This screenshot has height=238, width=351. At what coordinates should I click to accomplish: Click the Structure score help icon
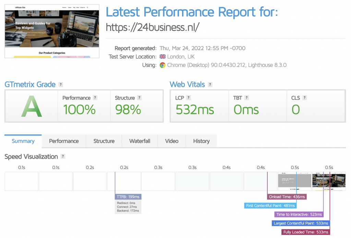(139, 98)
